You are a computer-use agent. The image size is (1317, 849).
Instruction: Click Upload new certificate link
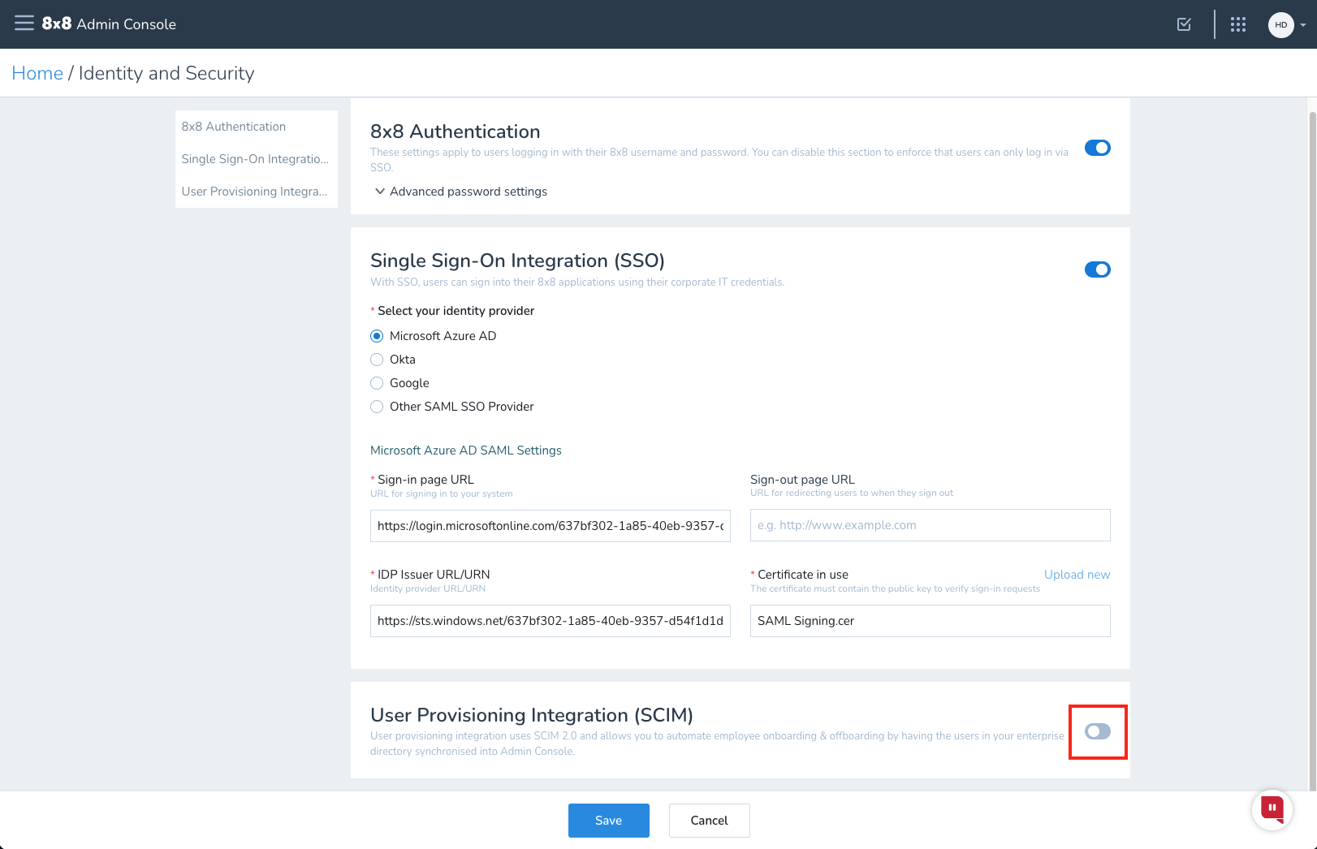pyautogui.click(x=1077, y=575)
